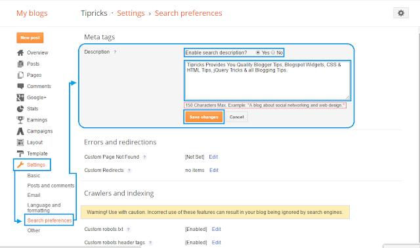
Task: Click Settings in the breadcrumb
Action: [x=131, y=13]
